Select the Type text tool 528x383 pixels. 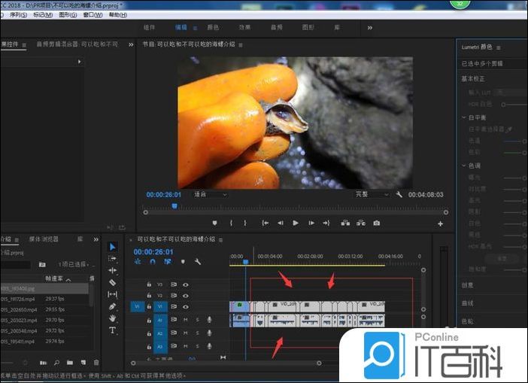(x=113, y=330)
